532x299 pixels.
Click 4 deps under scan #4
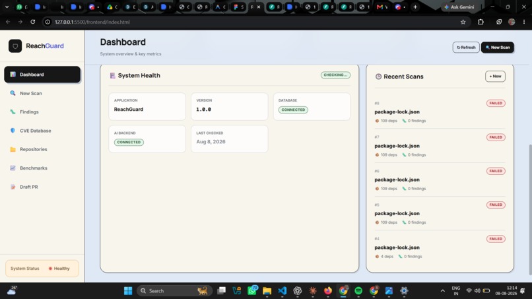(x=387, y=257)
